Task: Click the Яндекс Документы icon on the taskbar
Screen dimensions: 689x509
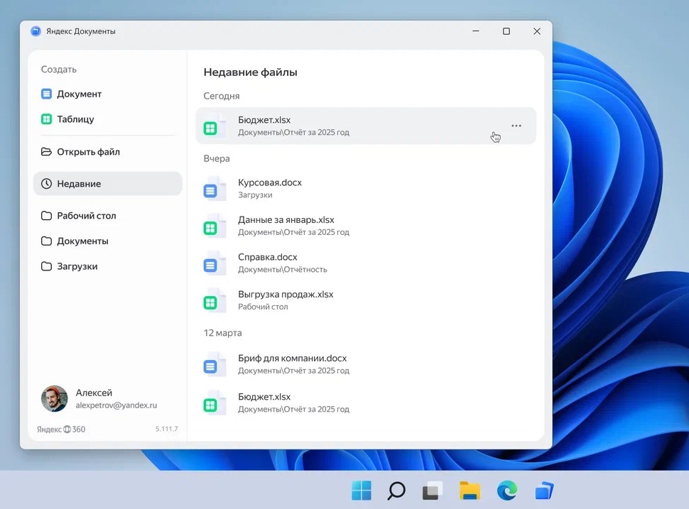Action: click(x=544, y=491)
